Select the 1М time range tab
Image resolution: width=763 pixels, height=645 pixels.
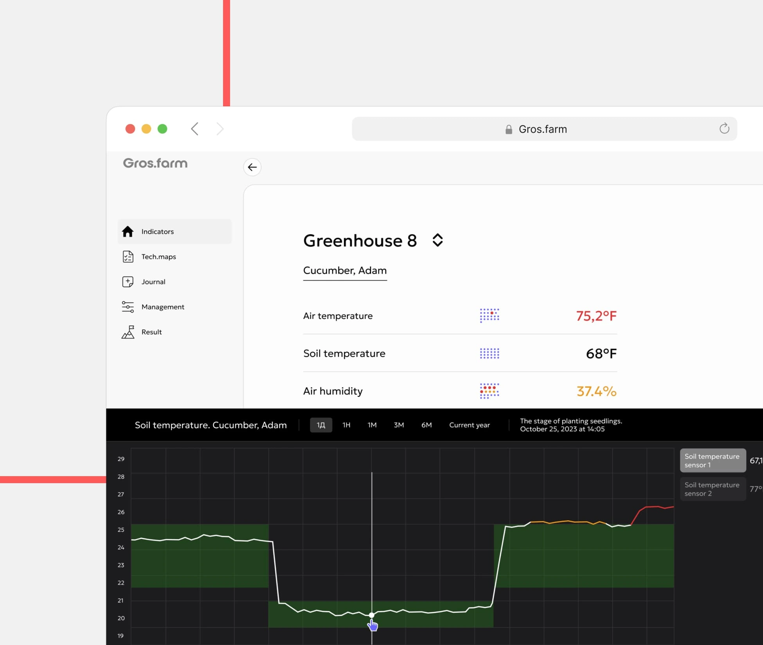pos(372,424)
